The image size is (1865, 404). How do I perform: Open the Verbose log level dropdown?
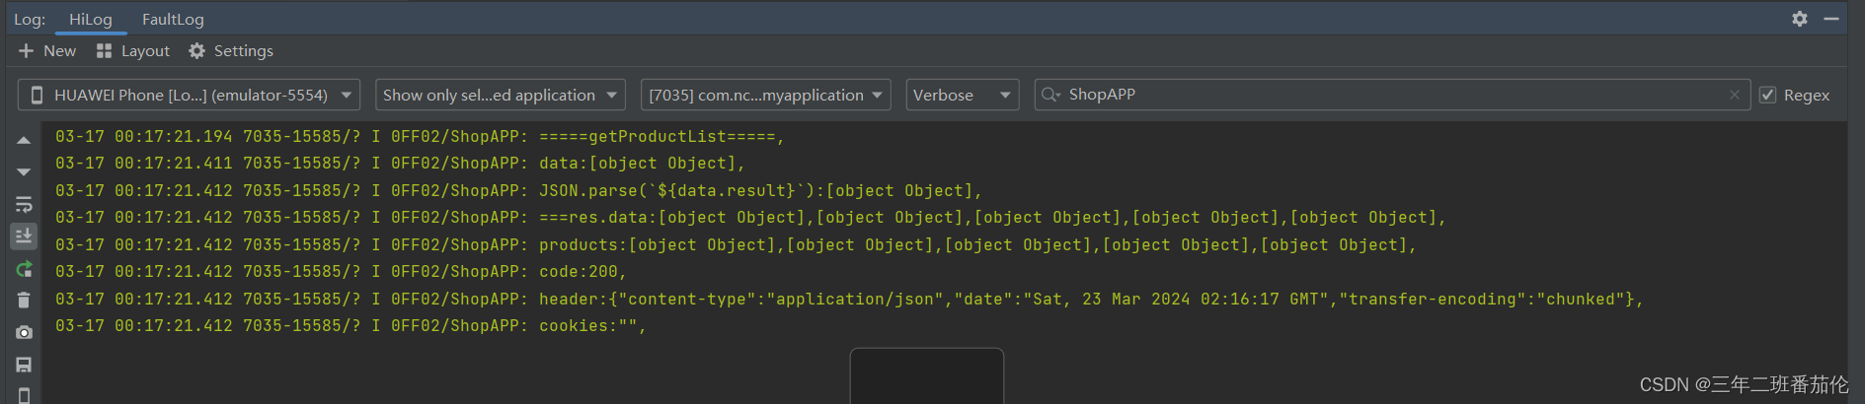pyautogui.click(x=962, y=95)
